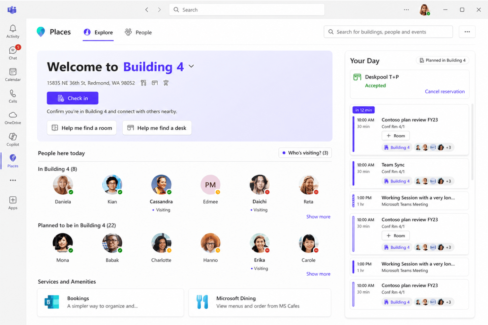The width and height of the screenshot is (488, 325).
Task: Click the desk icon beside the address
Action: click(155, 83)
